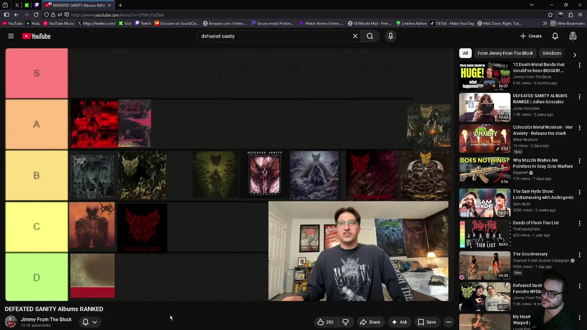
Task: Open the browser application menu
Action: pyautogui.click(x=580, y=15)
